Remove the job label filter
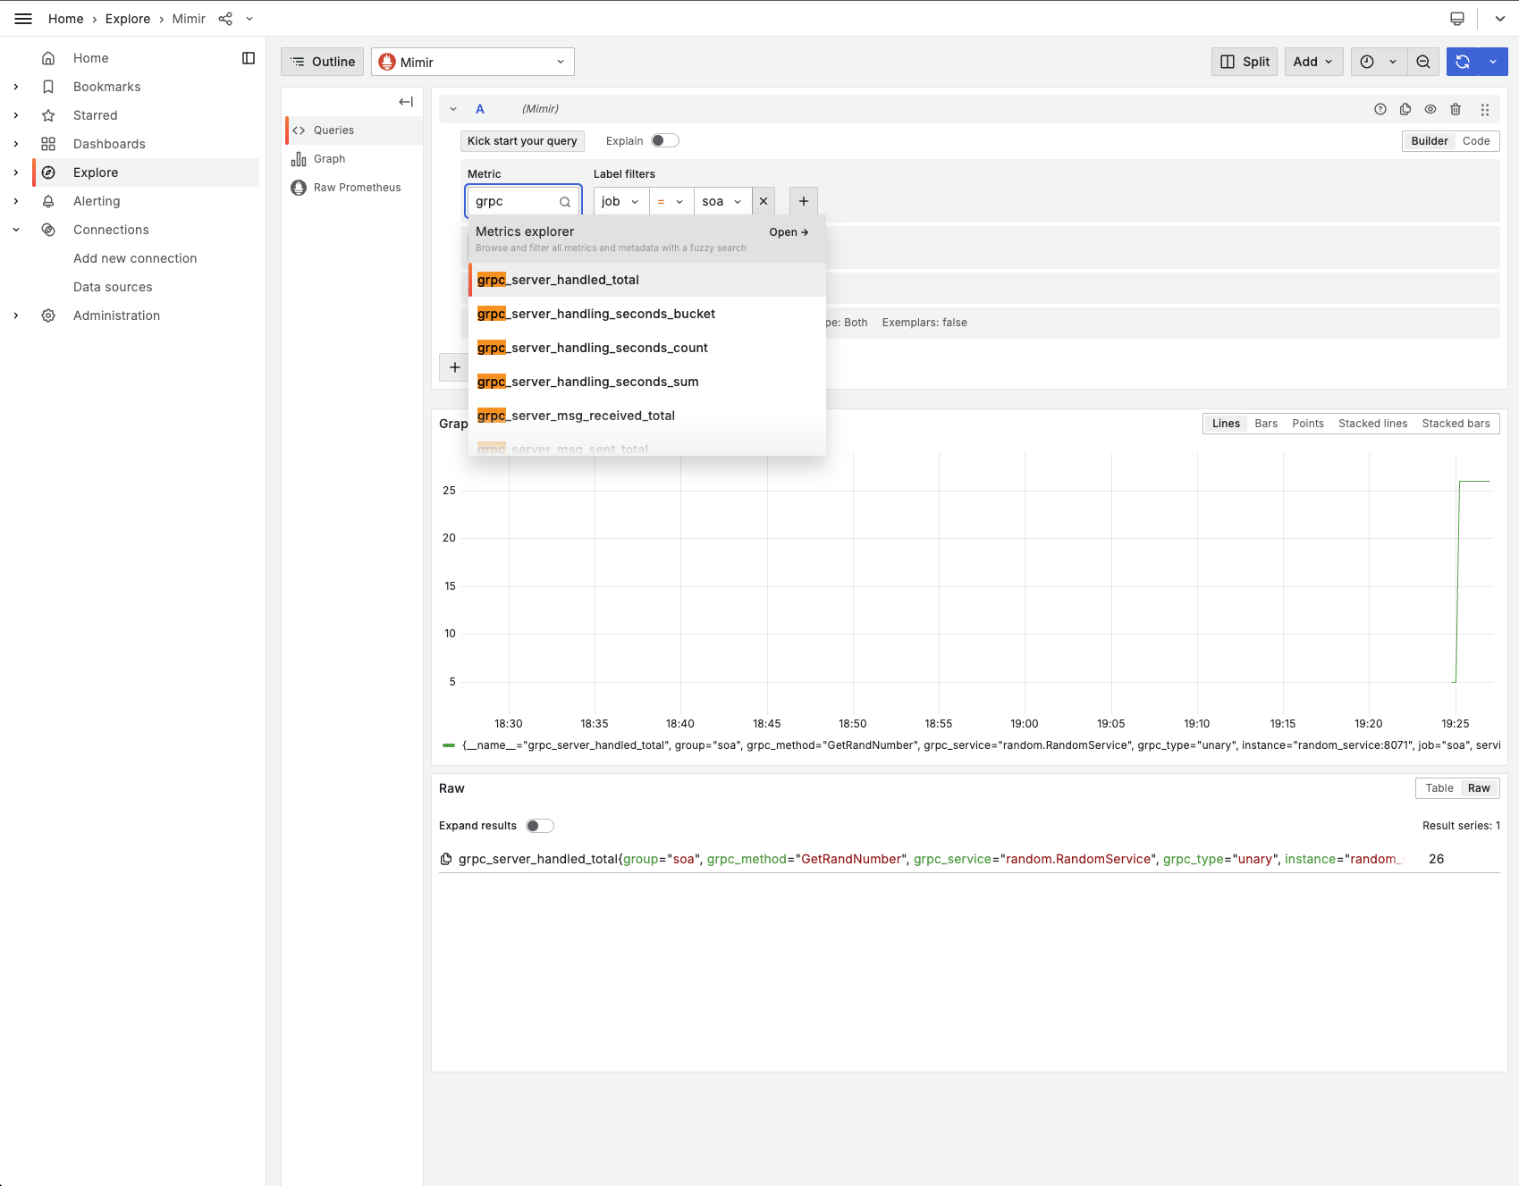 (x=764, y=201)
